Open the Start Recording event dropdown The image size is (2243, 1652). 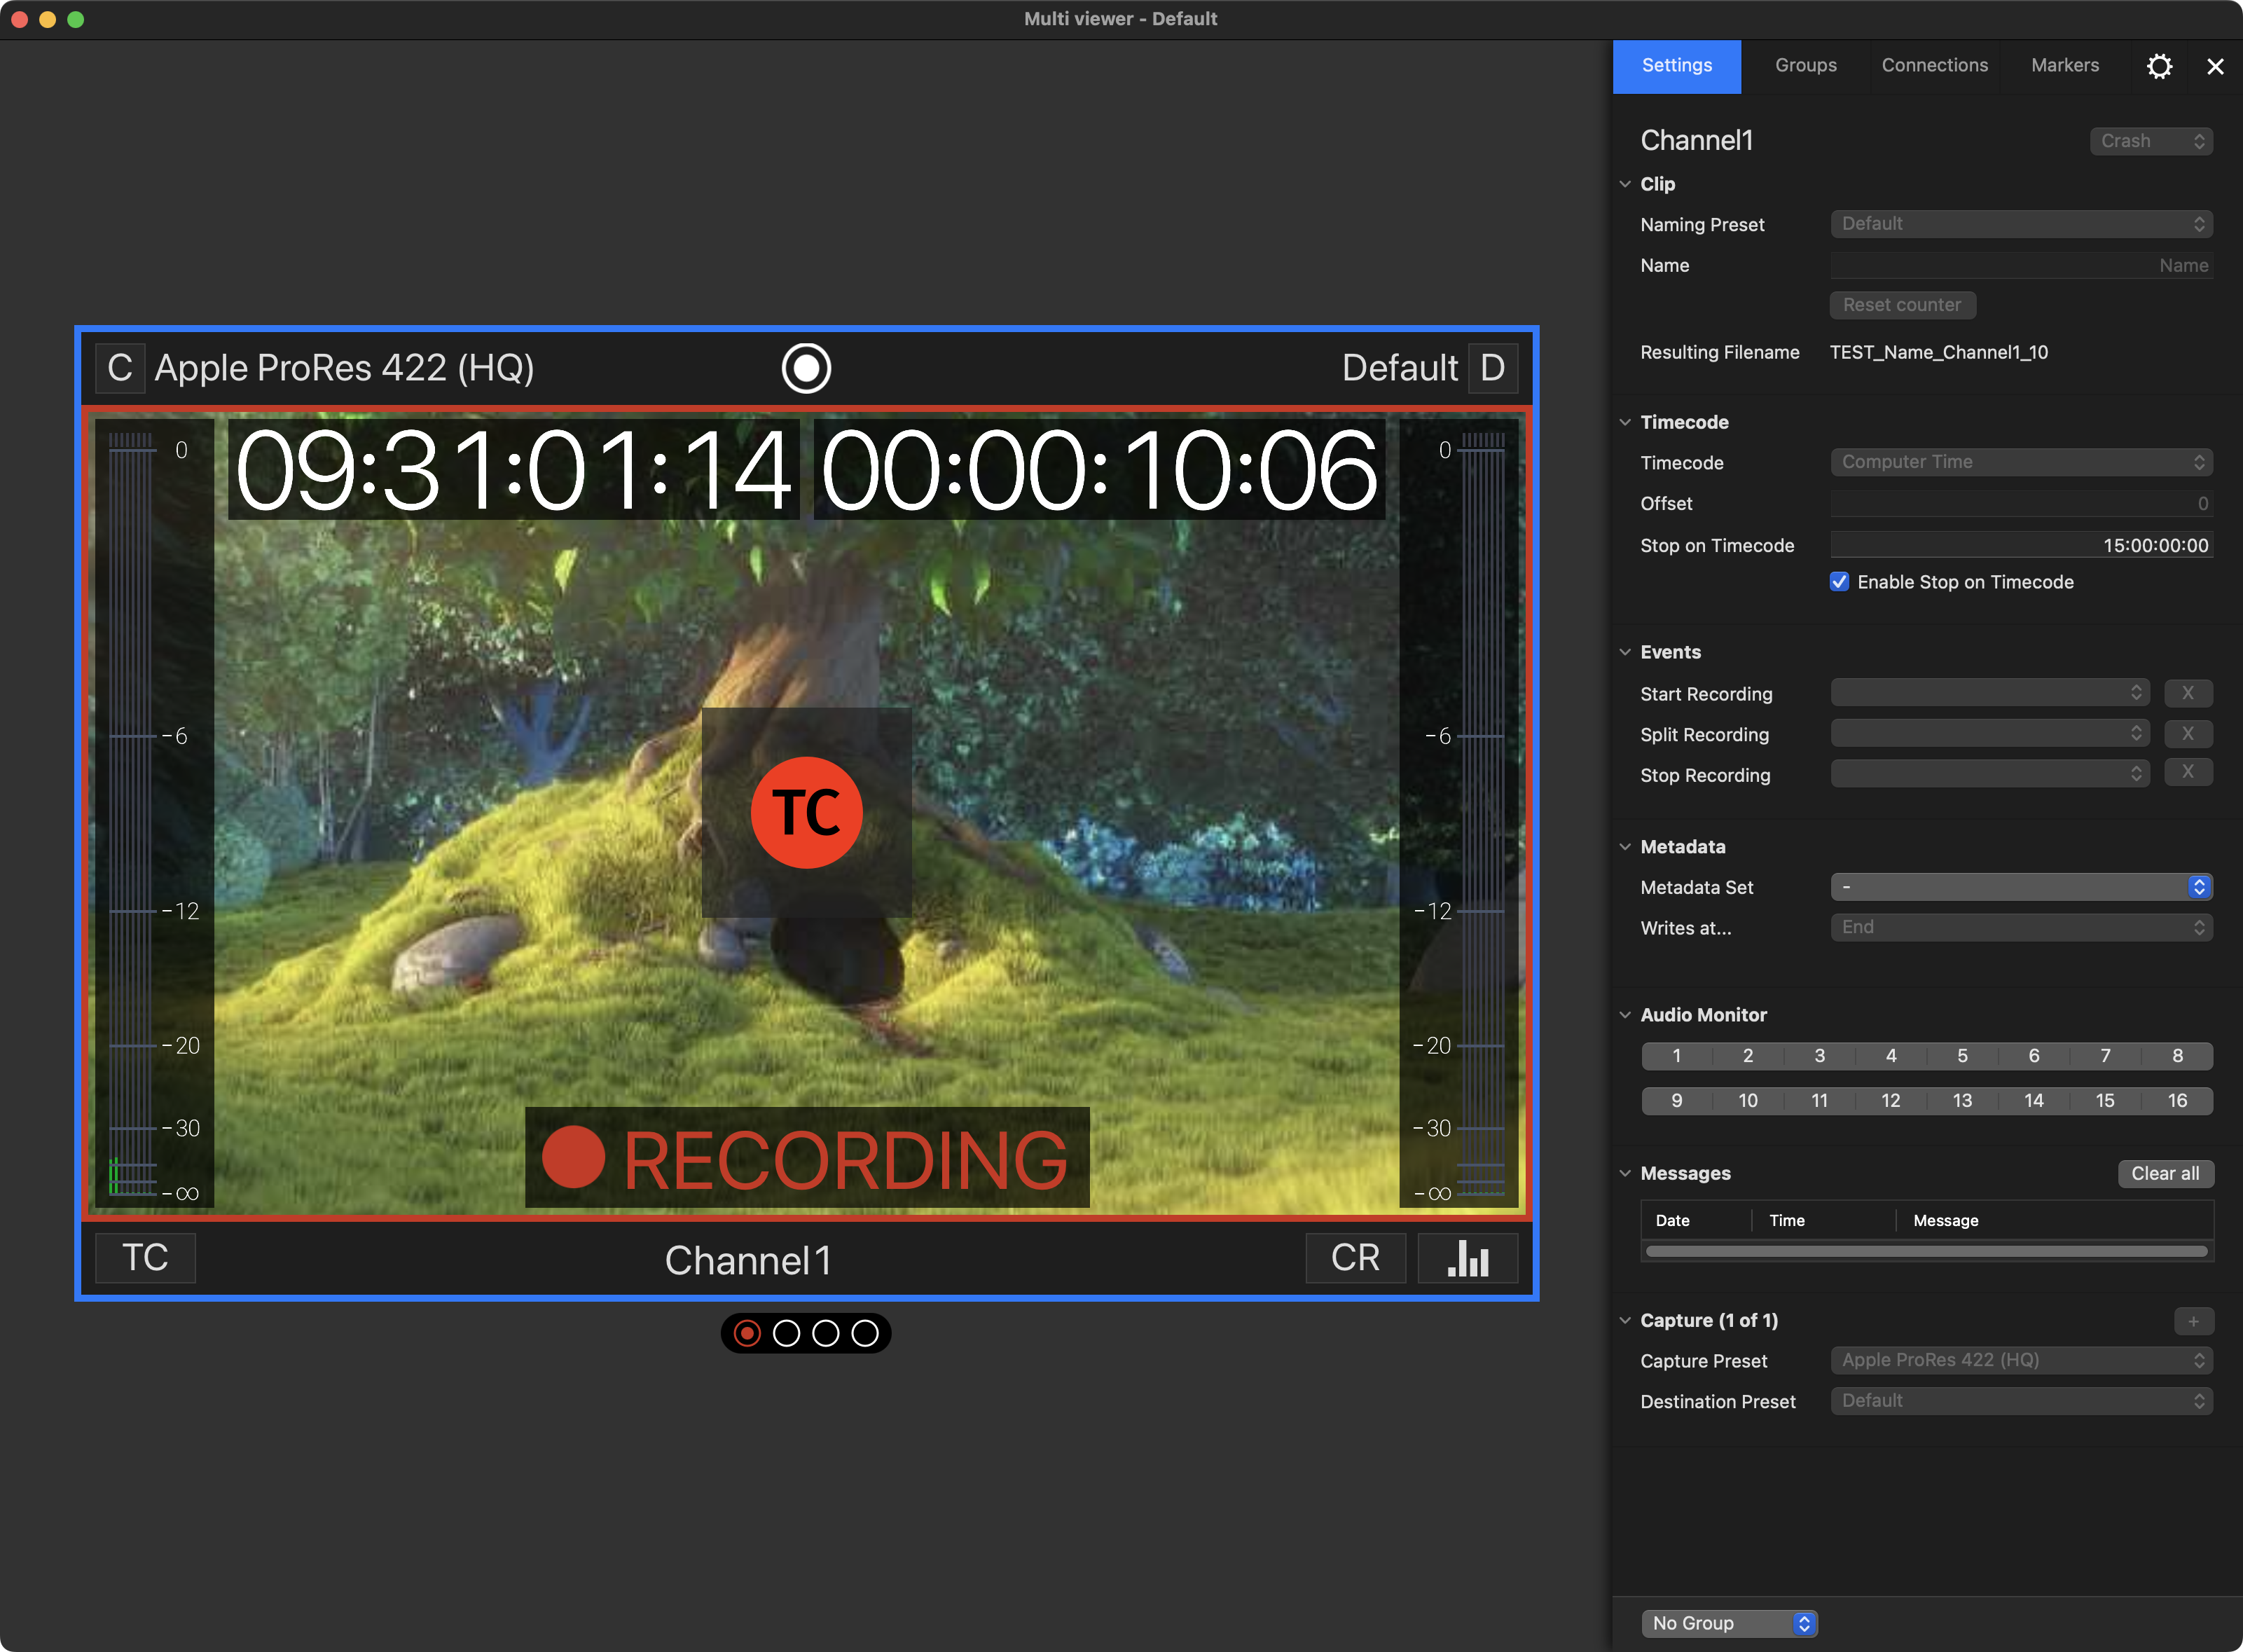point(1990,693)
